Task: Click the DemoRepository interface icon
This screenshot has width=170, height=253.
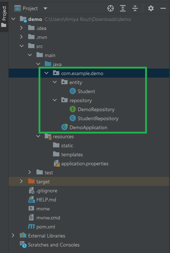Action: [73, 109]
